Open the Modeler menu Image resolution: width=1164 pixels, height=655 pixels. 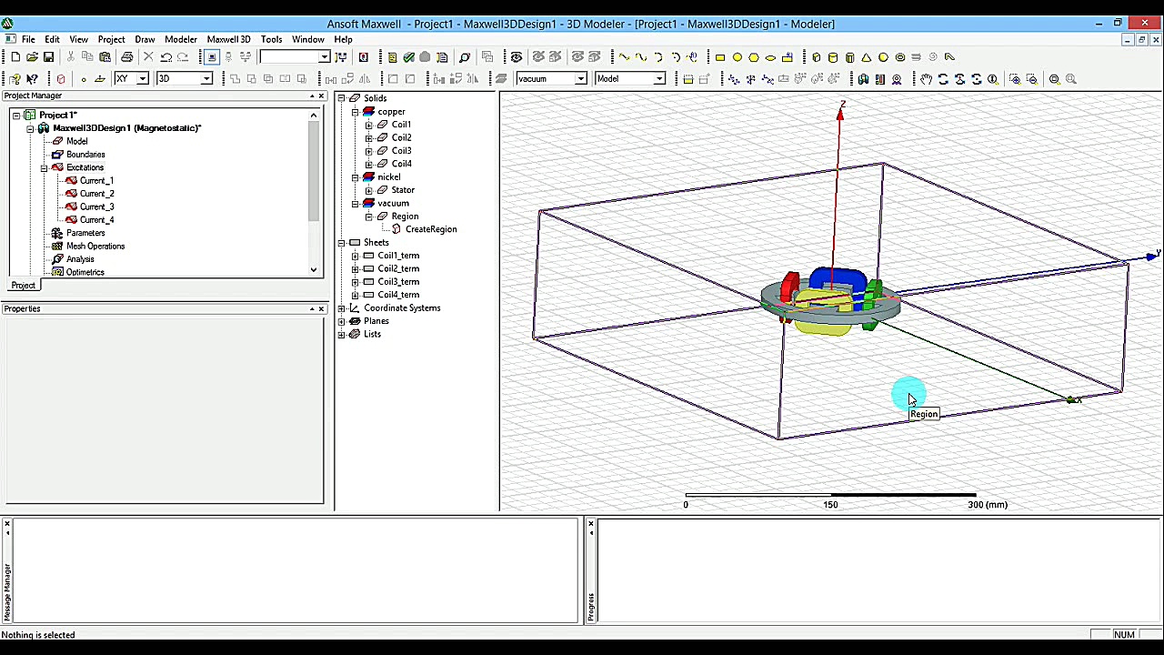pos(181,39)
